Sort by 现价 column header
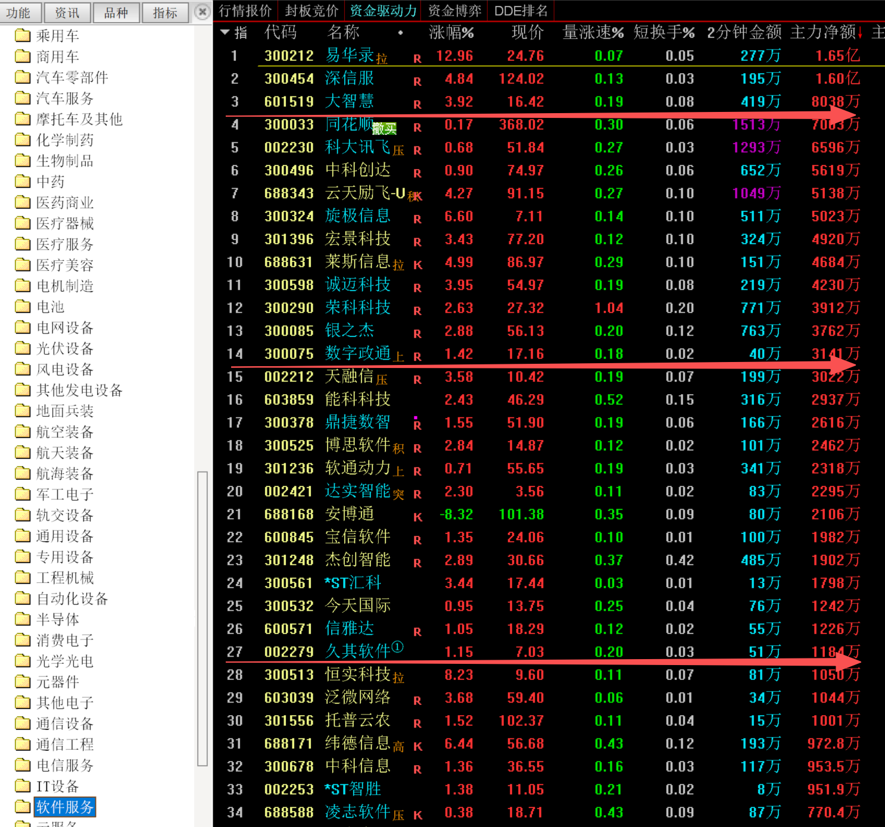This screenshot has height=827, width=885. (x=528, y=32)
